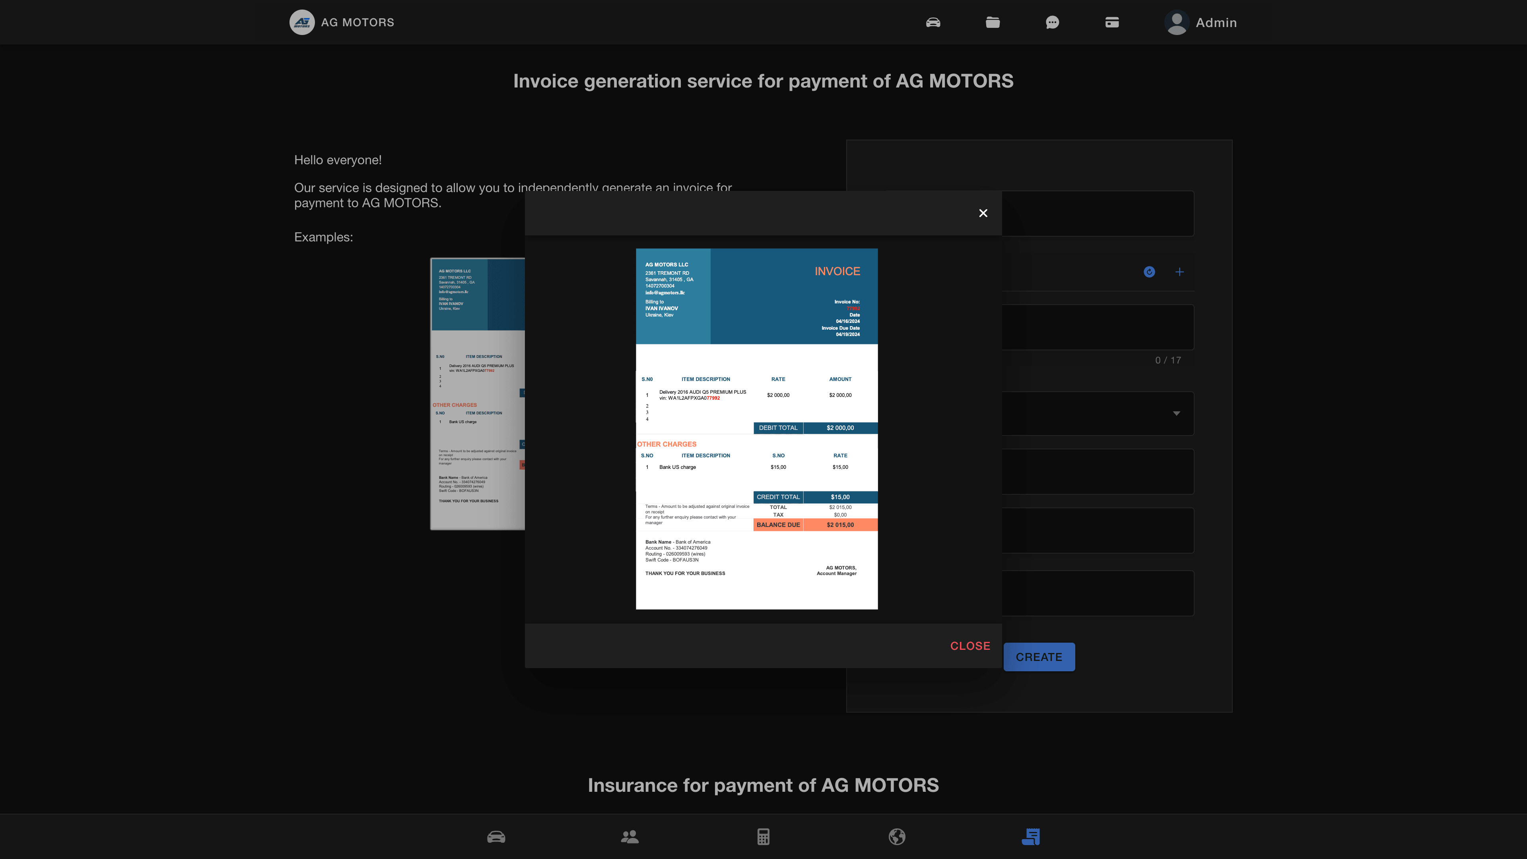The height and width of the screenshot is (859, 1527).
Task: Focus the first input field of the form
Action: (x=1098, y=214)
